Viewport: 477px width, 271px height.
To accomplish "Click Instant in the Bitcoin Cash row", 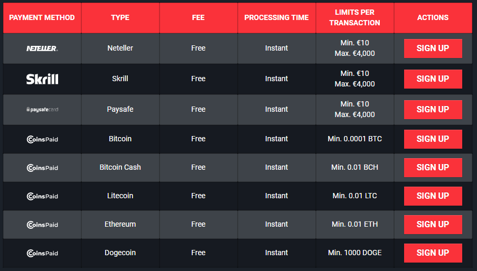I will tap(276, 168).
